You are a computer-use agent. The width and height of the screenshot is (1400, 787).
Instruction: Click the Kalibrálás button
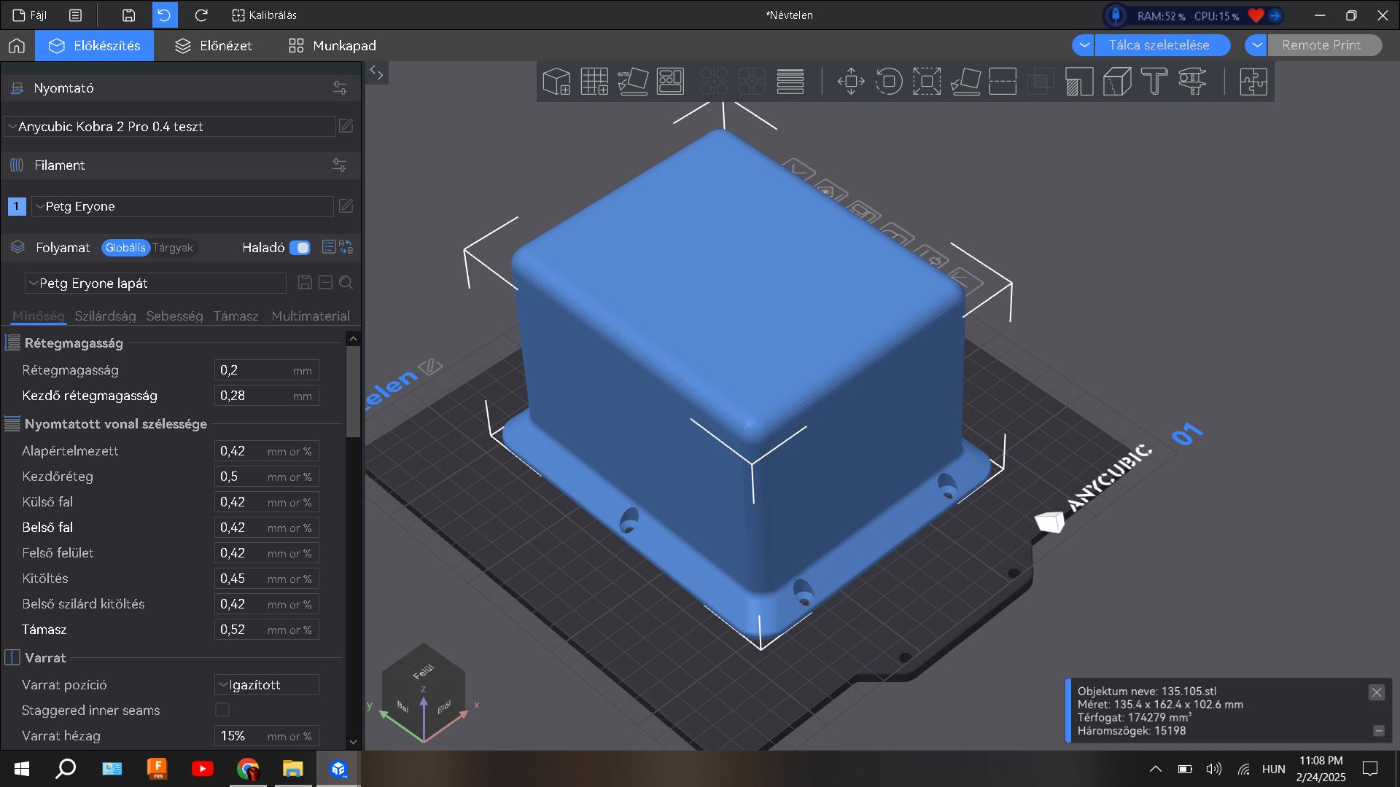(264, 15)
